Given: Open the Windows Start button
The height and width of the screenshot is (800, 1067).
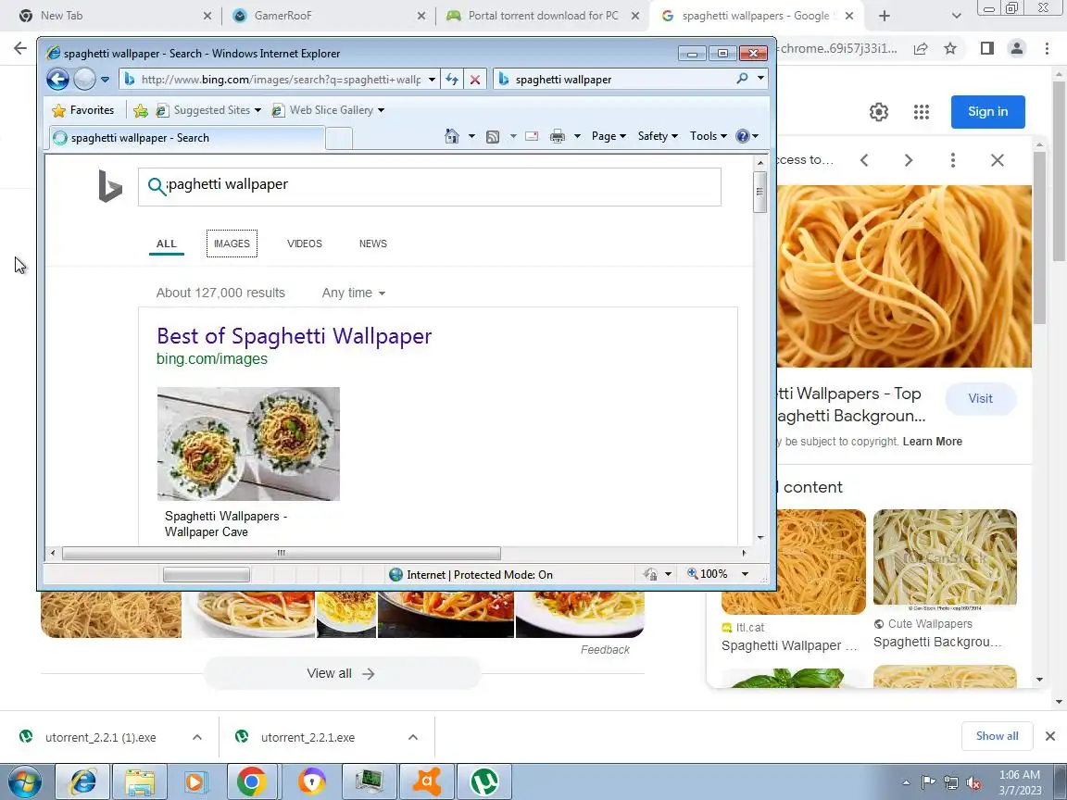Looking at the screenshot, I should tap(24, 781).
